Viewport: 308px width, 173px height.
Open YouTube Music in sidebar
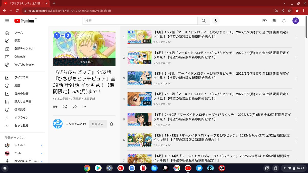click(x=23, y=65)
